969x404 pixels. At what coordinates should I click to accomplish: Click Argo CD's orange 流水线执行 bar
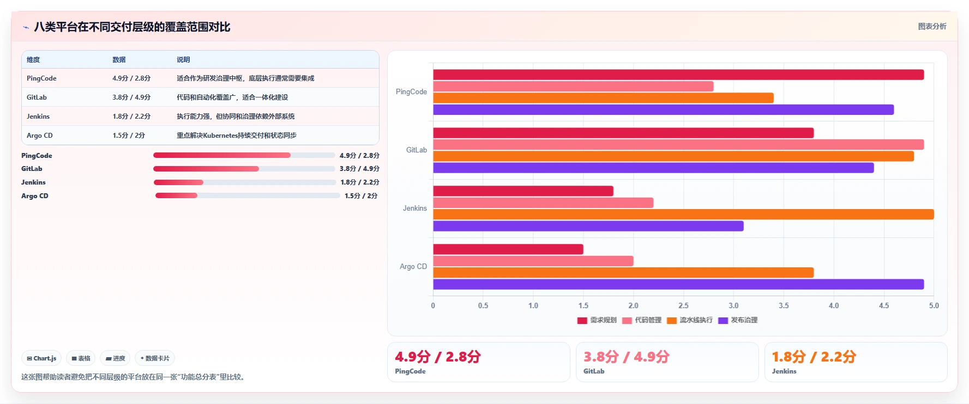pyautogui.click(x=623, y=273)
